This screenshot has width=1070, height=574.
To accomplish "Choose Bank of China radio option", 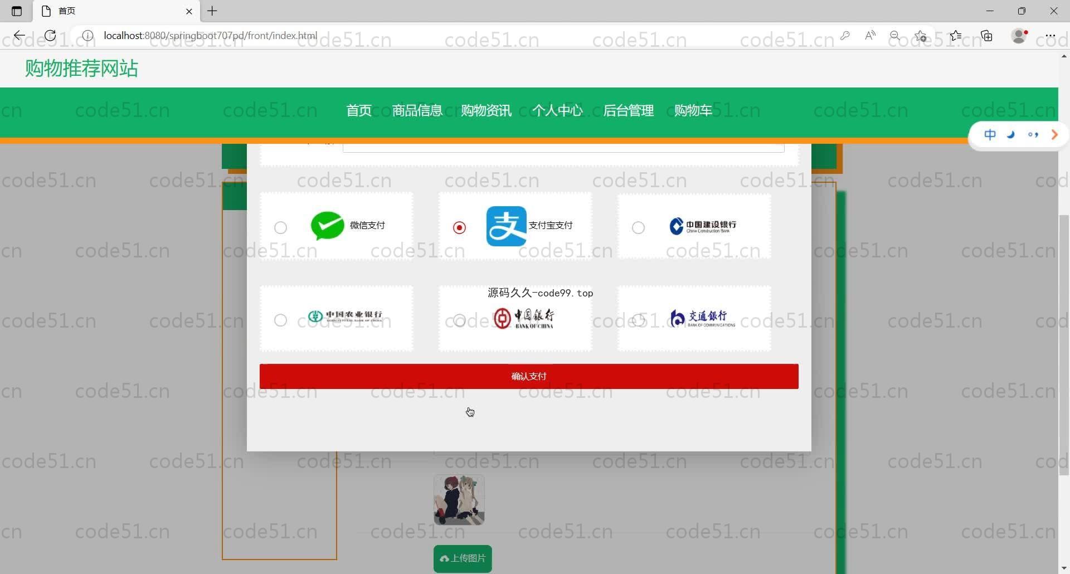I will (x=459, y=320).
